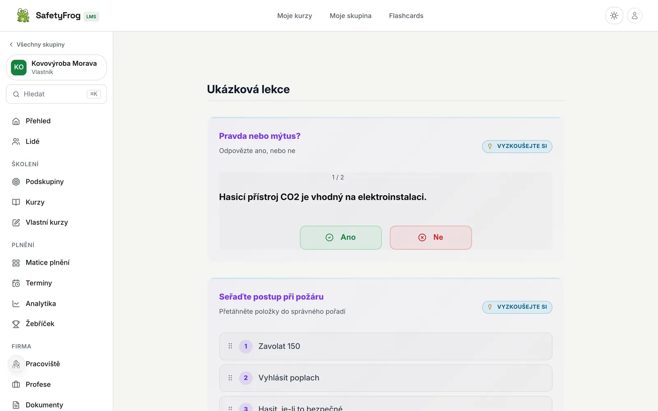Screen dimensions: 658x411
Task: Click the Podskupiny target icon
Action: [x=16, y=182]
